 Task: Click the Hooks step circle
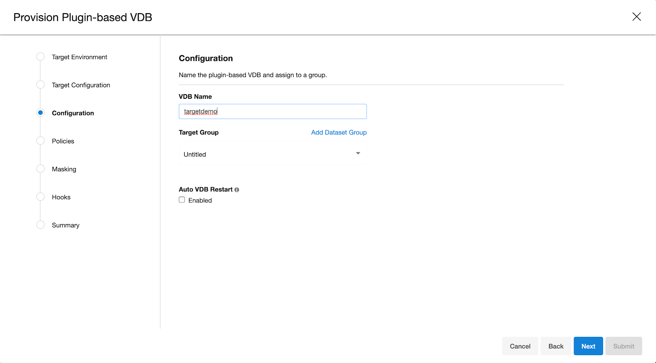[x=41, y=197]
